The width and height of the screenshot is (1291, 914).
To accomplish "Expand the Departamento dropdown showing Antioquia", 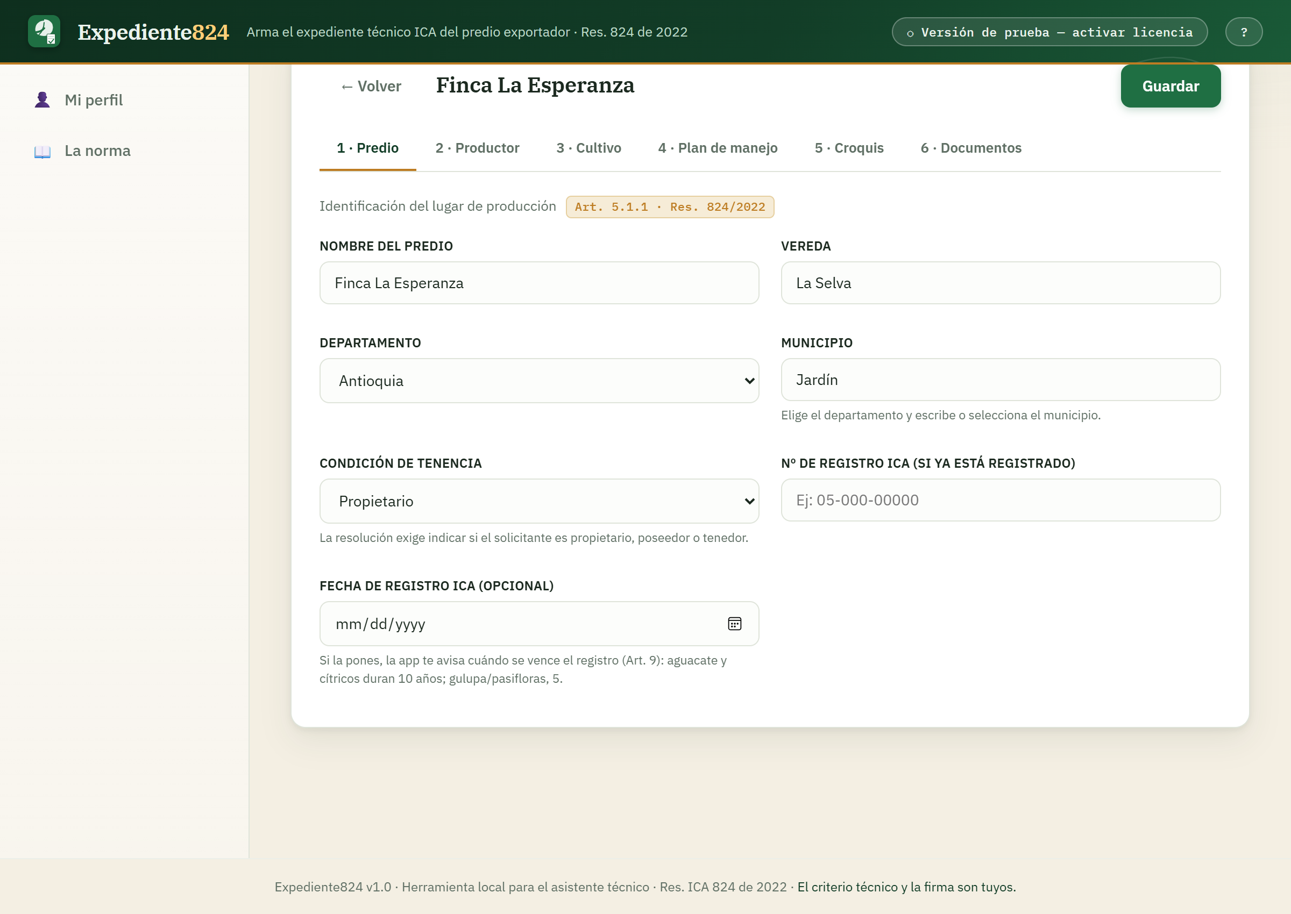I will point(539,381).
